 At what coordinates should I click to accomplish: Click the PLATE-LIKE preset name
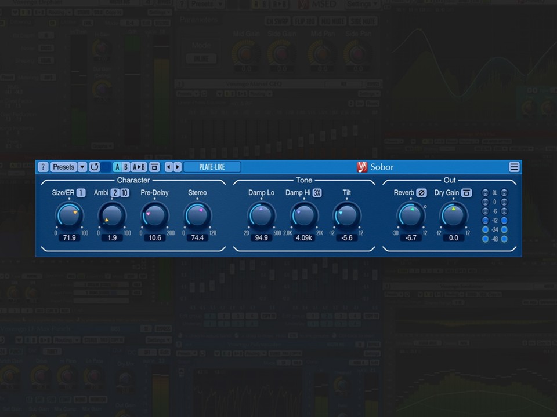point(212,167)
